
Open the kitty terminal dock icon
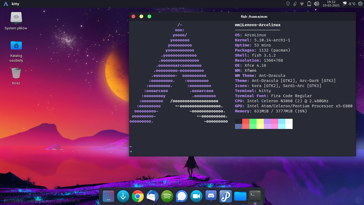pyautogui.click(x=255, y=196)
